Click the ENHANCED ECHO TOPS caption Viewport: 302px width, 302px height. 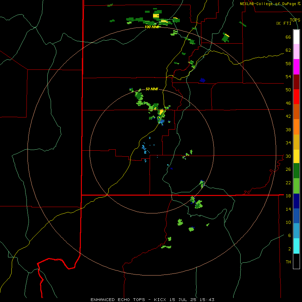(x=152, y=300)
